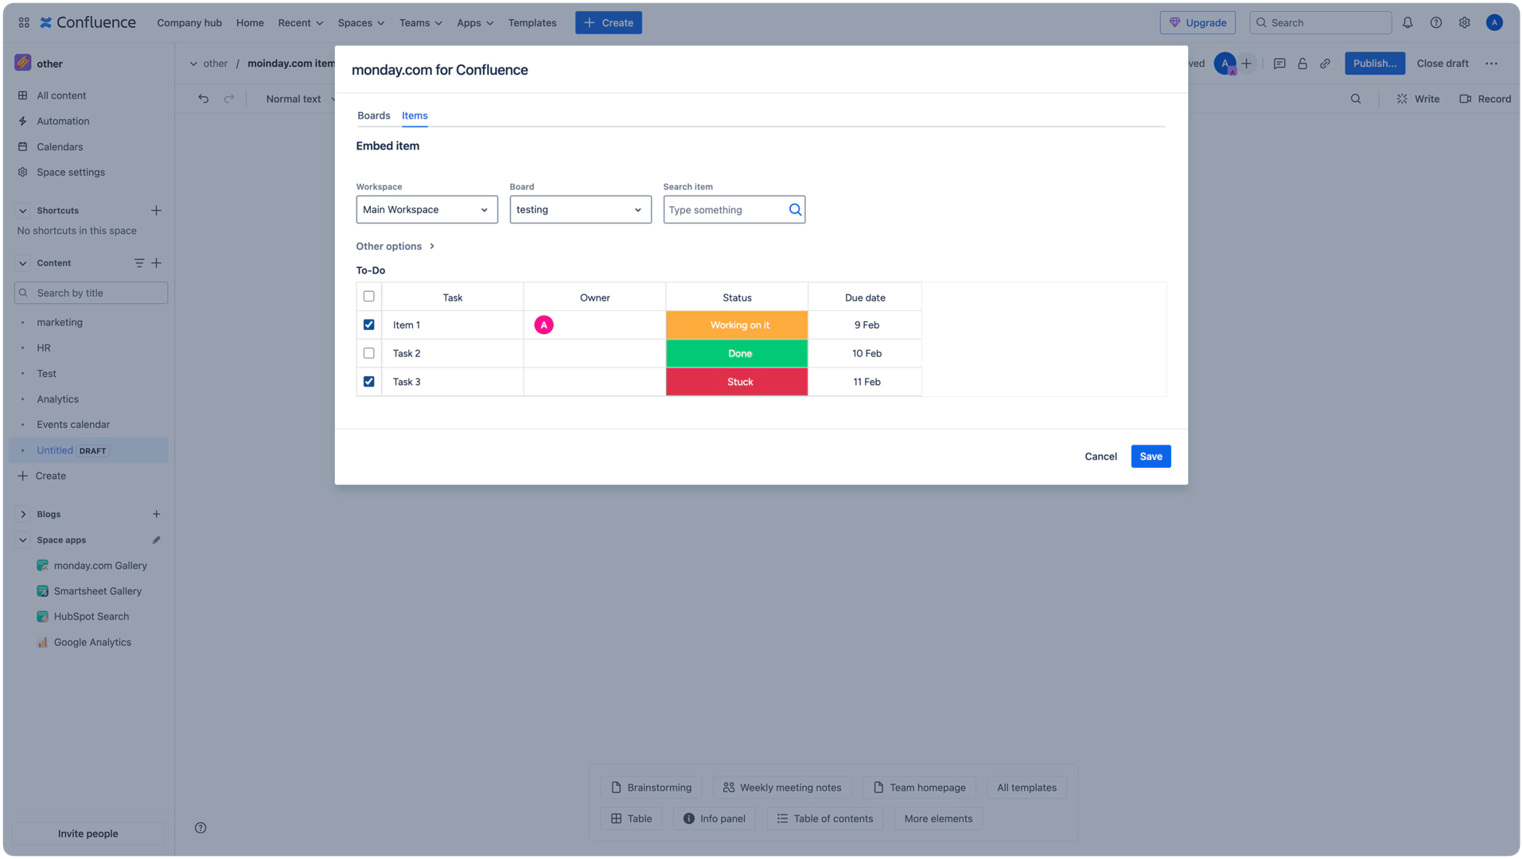
Task: Collapse the Space apps section
Action: point(22,540)
